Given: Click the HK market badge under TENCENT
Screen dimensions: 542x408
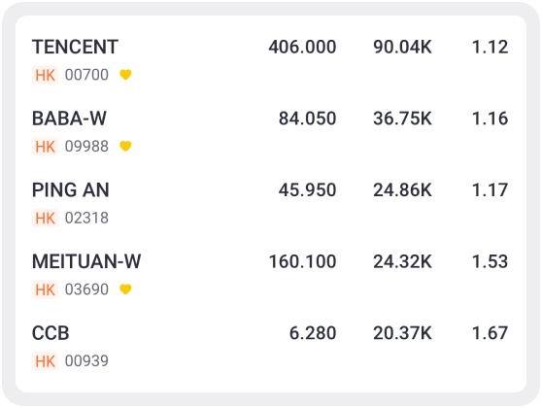Looking at the screenshot, I should [x=45, y=75].
